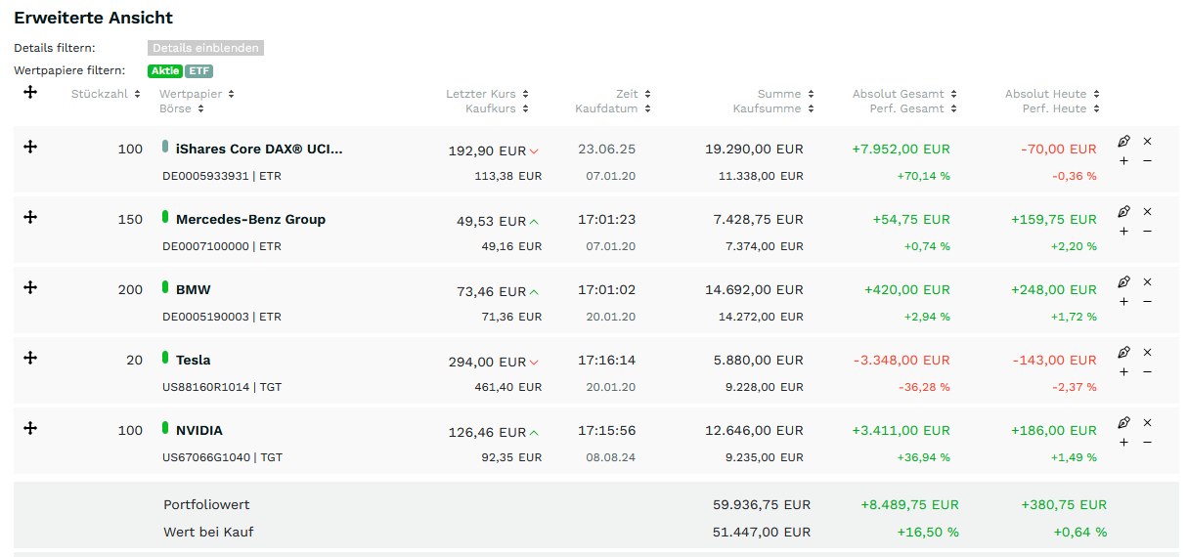The image size is (1188, 557).
Task: Remove the Tesla row with X icon
Action: pyautogui.click(x=1148, y=352)
